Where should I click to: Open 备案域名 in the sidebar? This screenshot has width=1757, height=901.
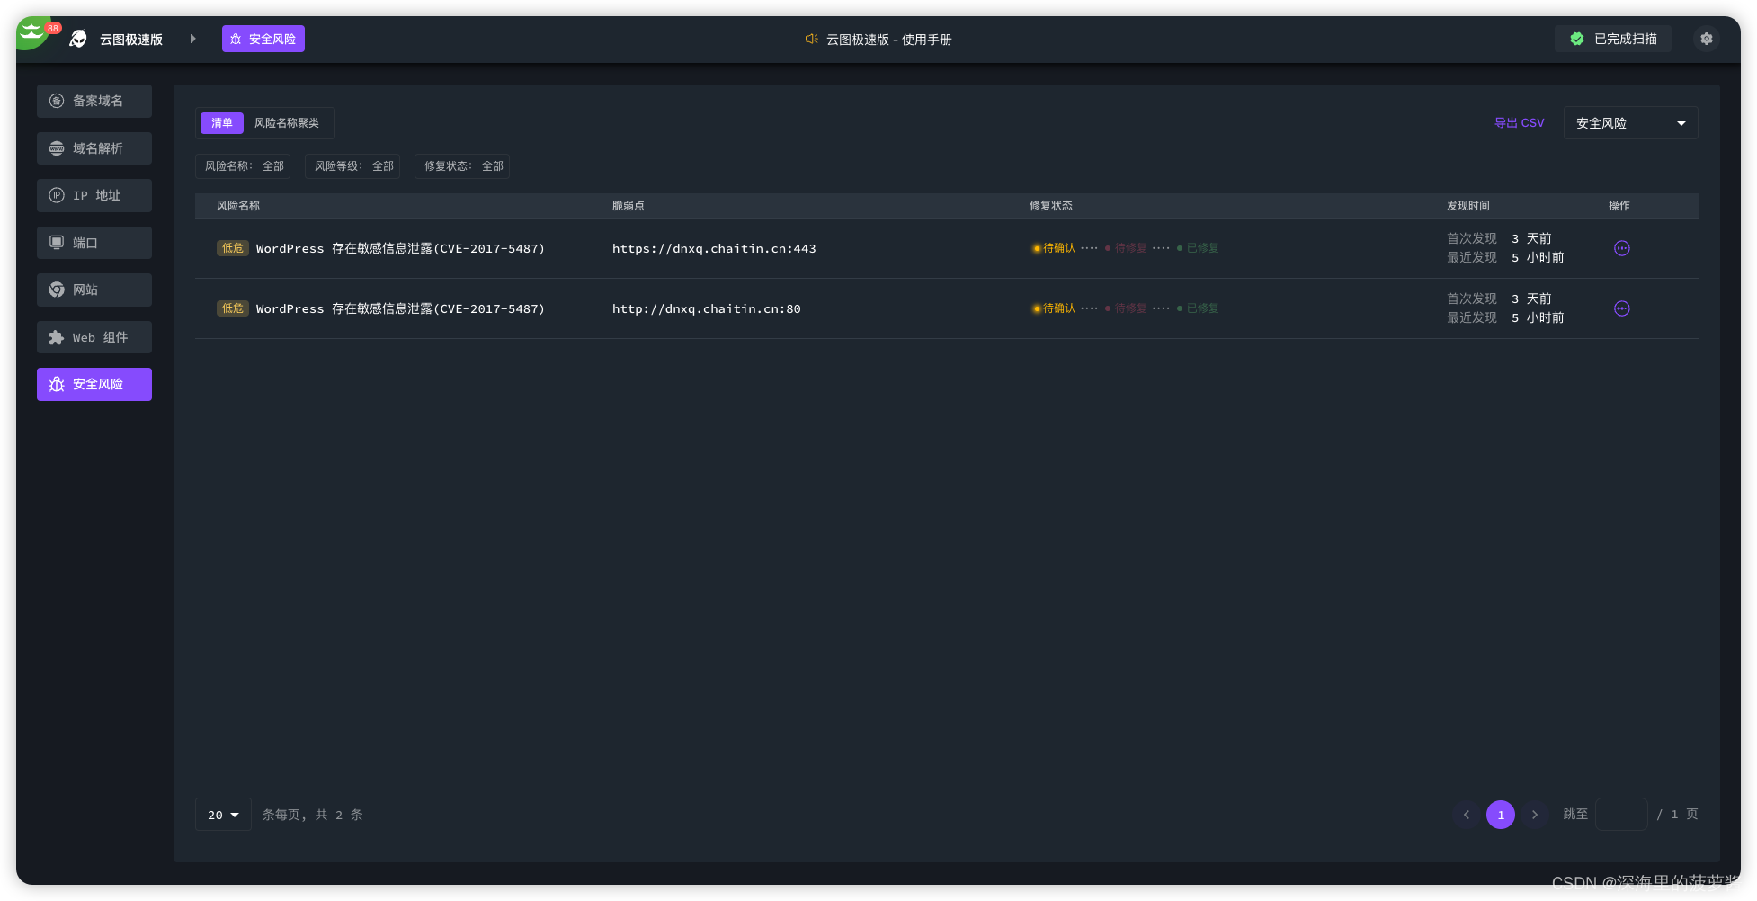94,101
